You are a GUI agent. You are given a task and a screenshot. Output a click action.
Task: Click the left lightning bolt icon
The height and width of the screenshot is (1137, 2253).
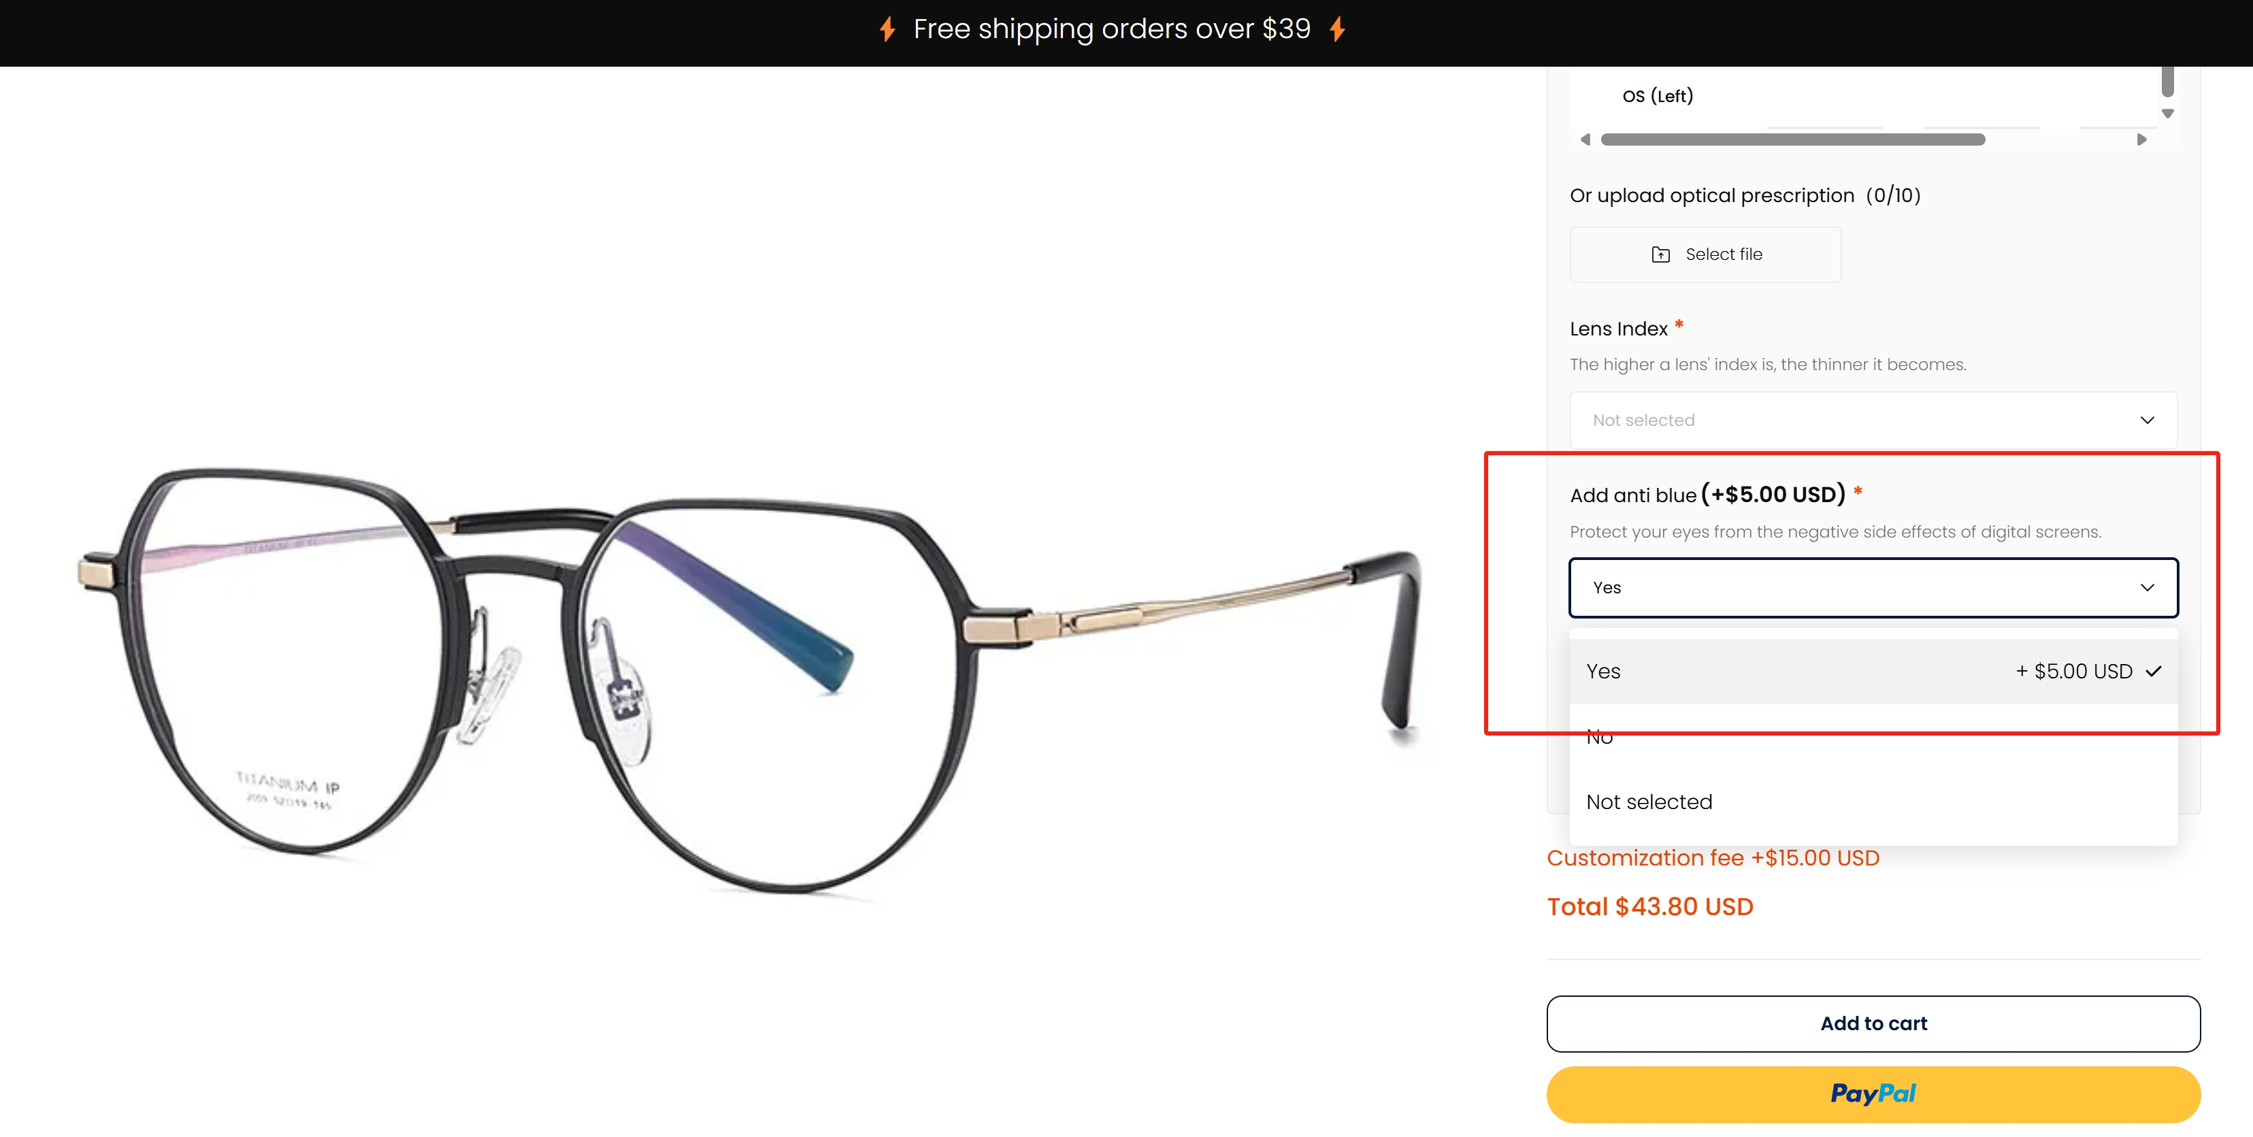point(887,30)
